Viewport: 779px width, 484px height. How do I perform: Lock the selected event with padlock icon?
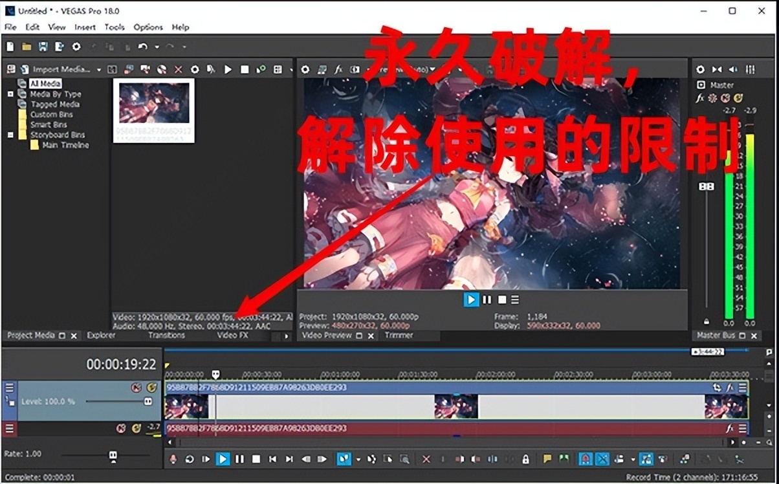tap(526, 459)
